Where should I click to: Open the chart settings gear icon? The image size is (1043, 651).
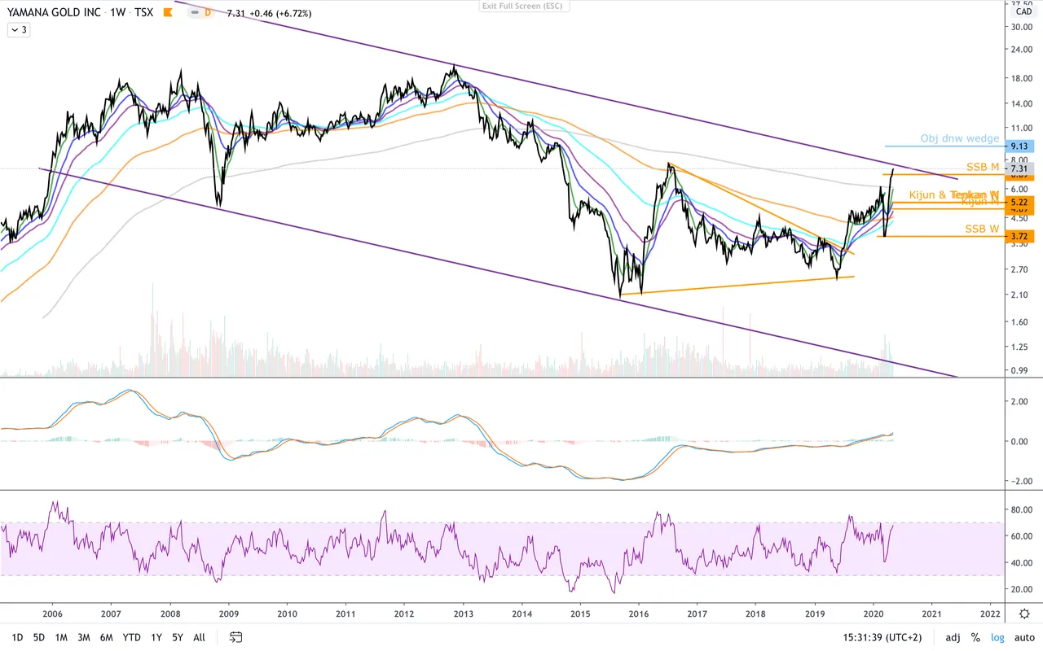1024,614
